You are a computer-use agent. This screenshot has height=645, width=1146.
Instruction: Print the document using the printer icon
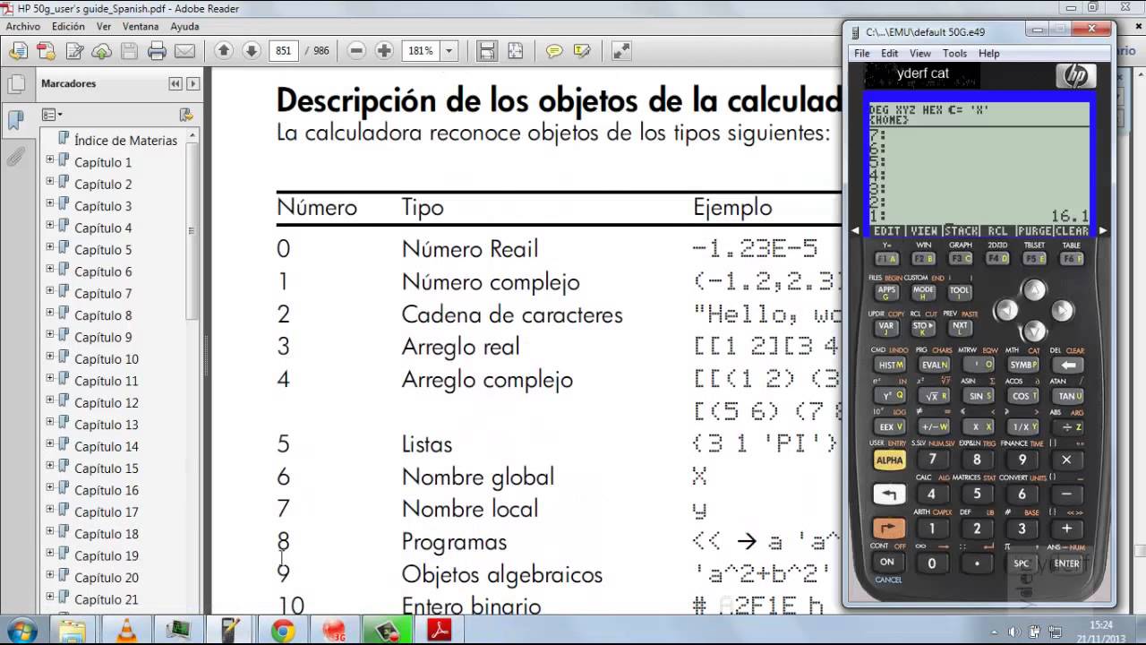pos(157,51)
